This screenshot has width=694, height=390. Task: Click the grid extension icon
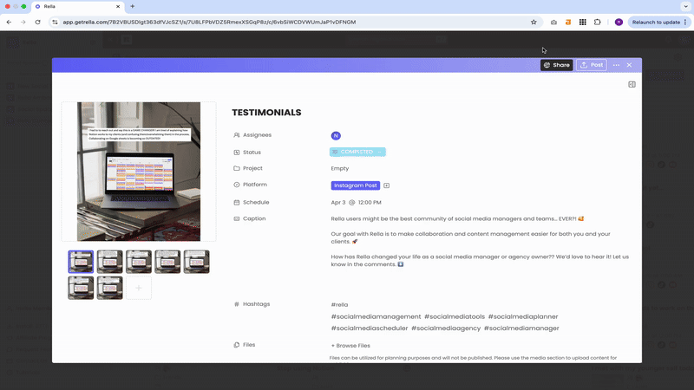coord(583,23)
